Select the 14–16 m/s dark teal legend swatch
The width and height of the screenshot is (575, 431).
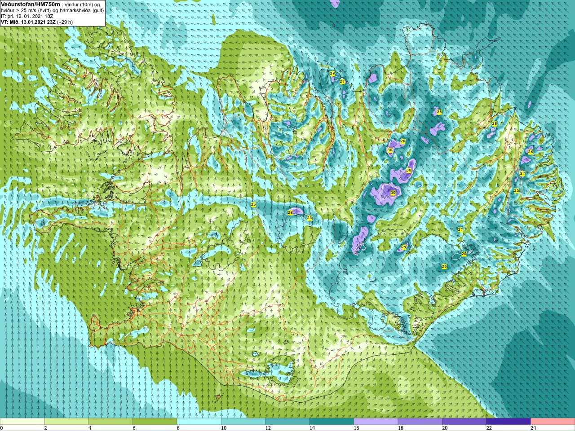coord(332,422)
